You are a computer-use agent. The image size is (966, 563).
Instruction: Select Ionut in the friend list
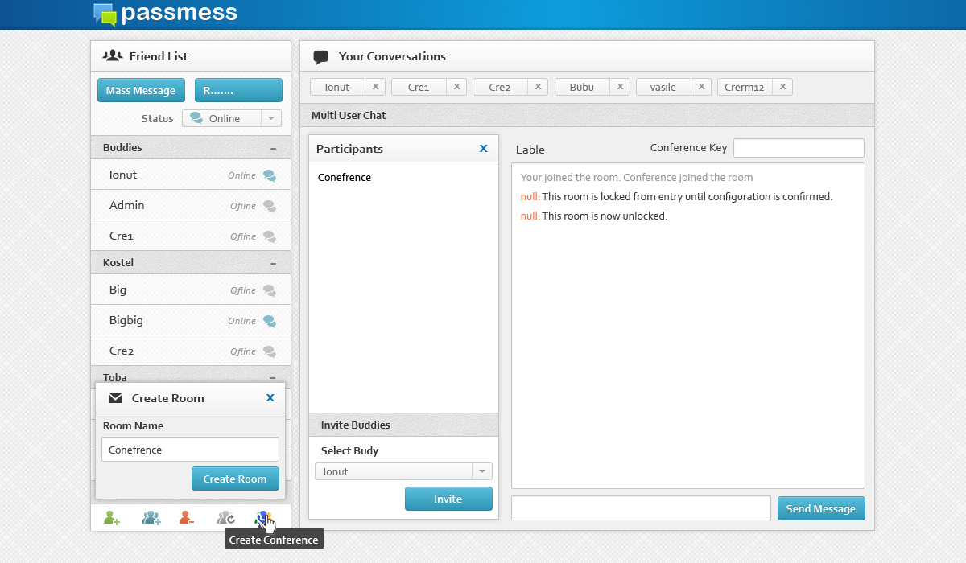click(x=191, y=175)
